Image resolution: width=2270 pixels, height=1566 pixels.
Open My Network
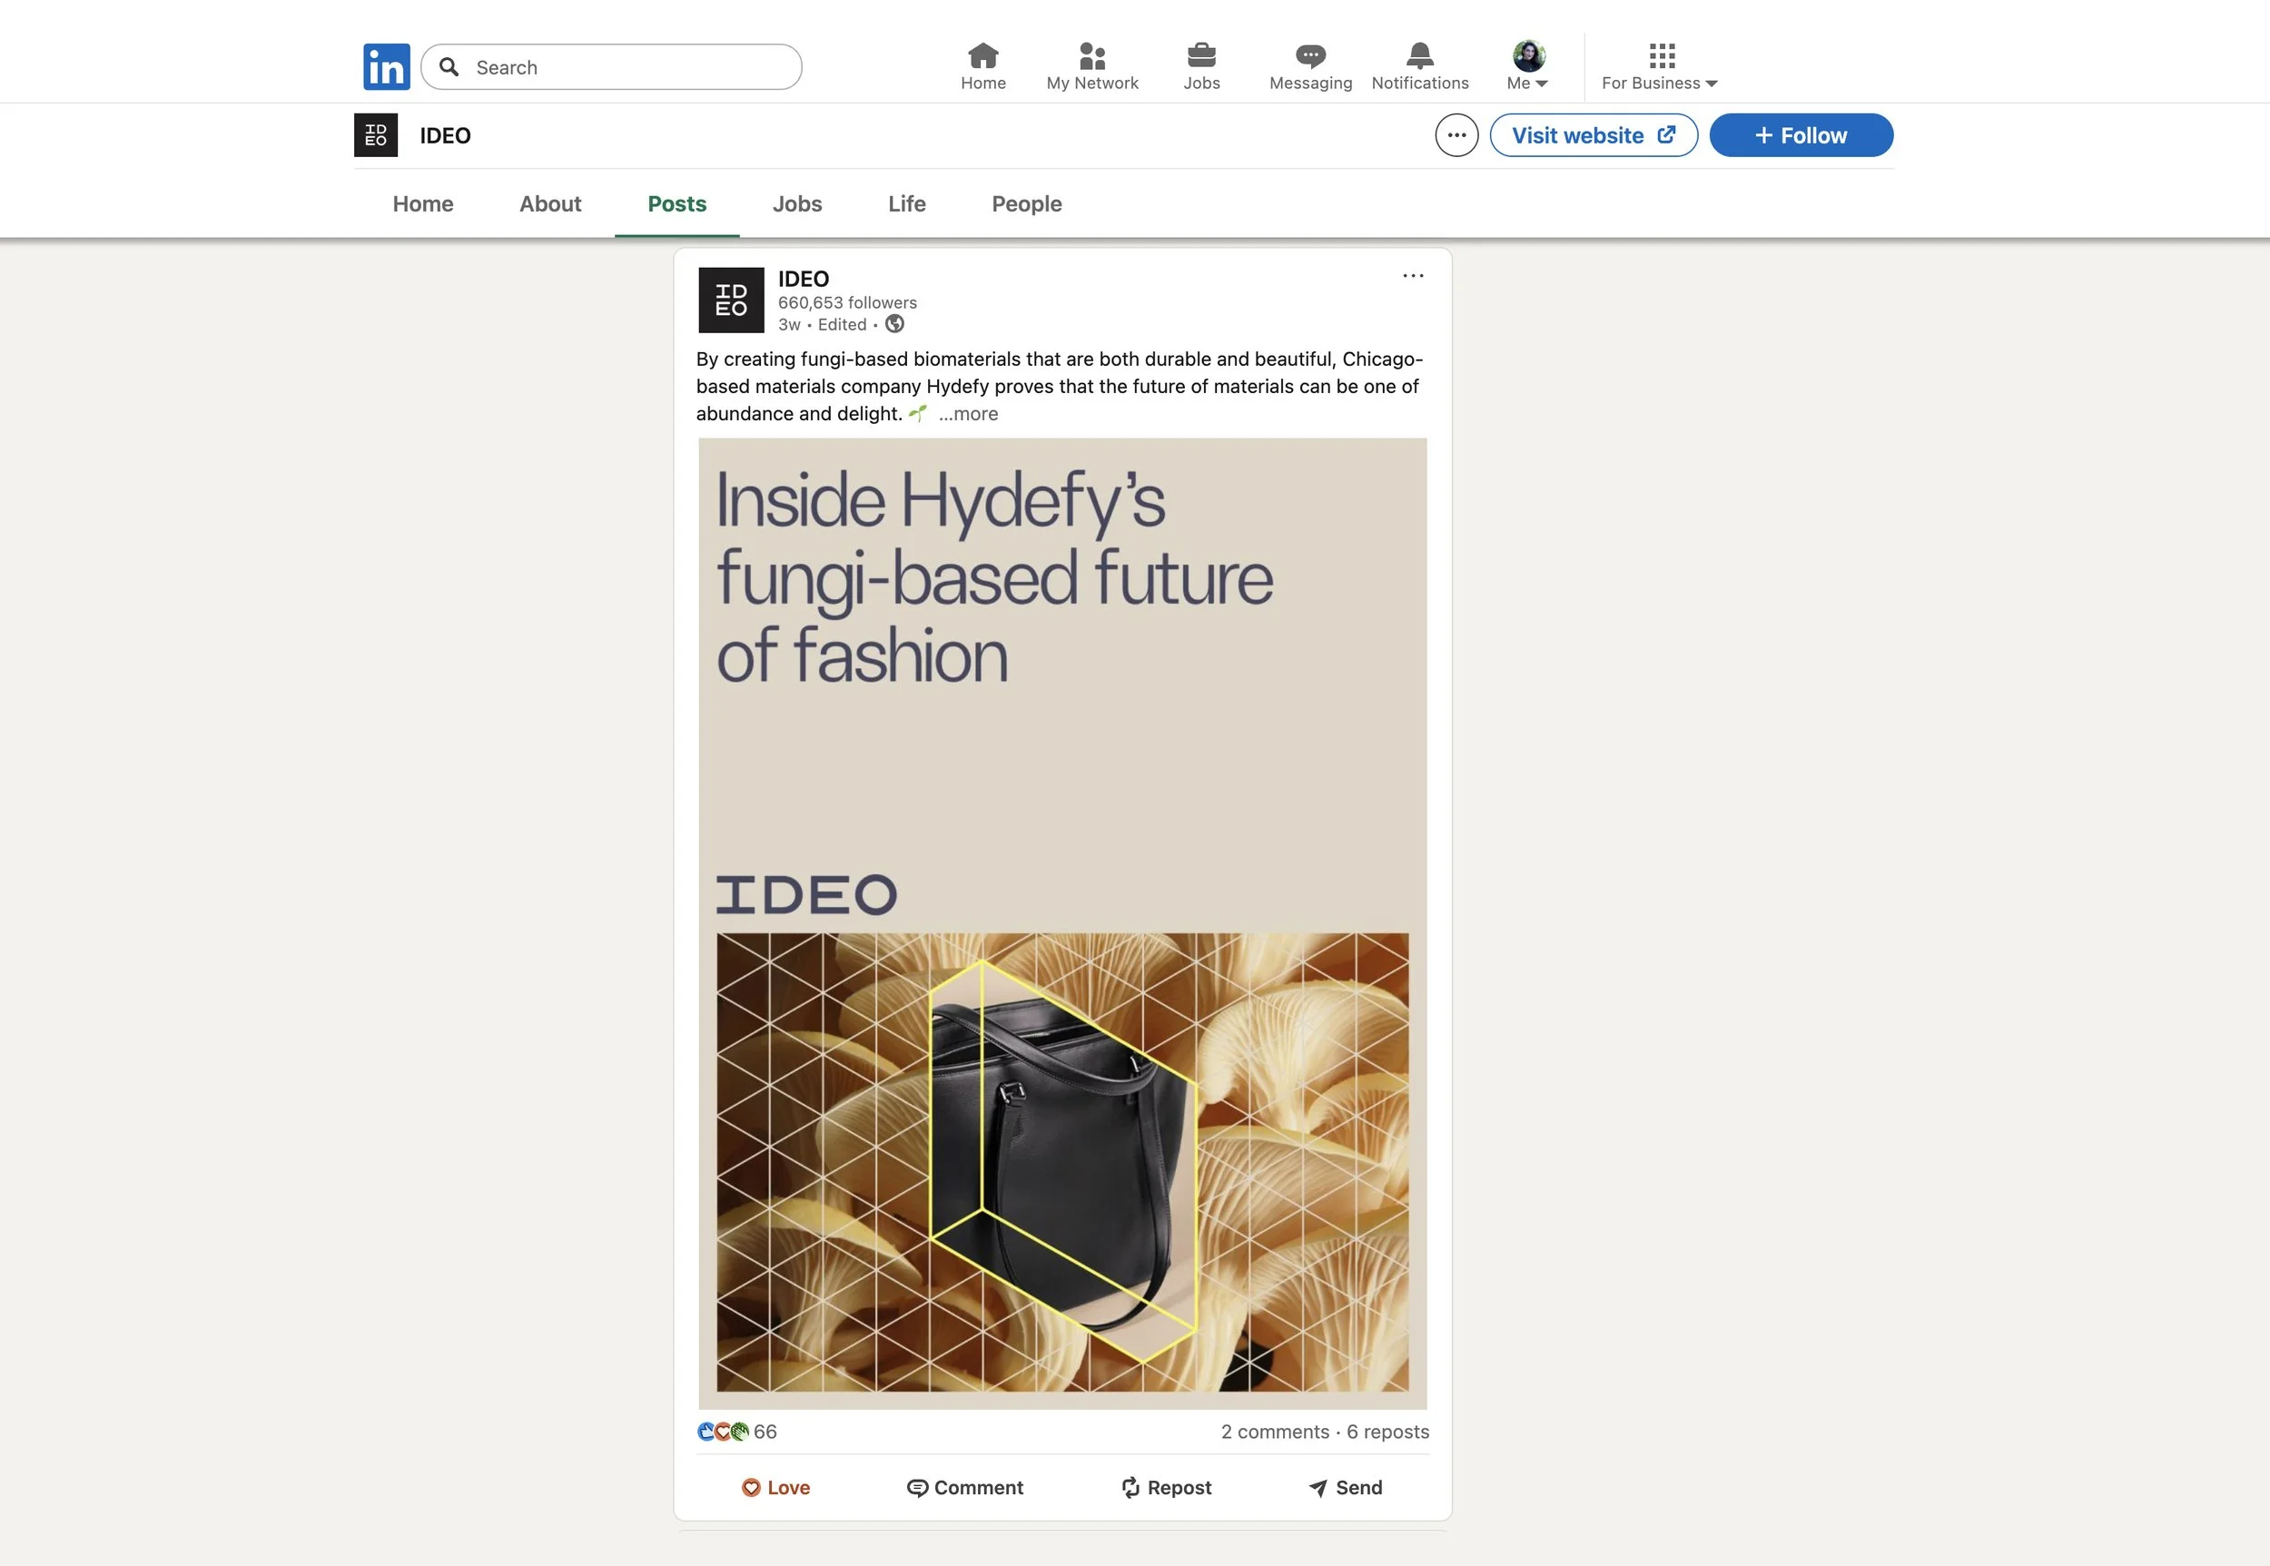1092,66
